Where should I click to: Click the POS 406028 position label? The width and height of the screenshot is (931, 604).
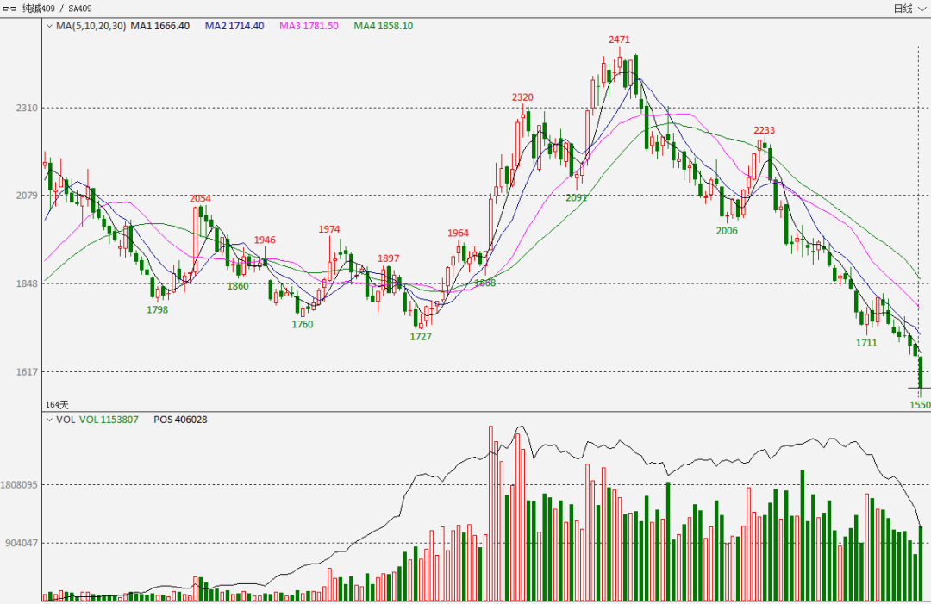tap(180, 420)
